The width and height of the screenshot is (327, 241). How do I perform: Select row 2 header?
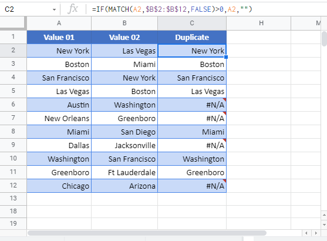pyautogui.click(x=13, y=51)
